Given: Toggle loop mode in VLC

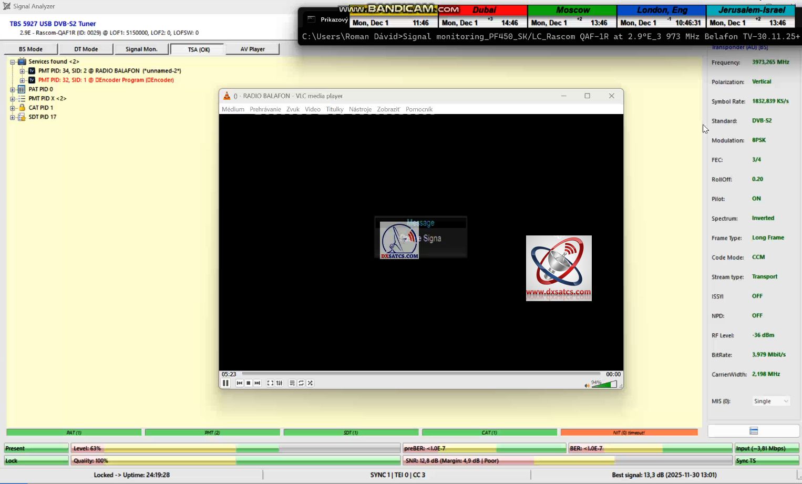Looking at the screenshot, I should point(301,383).
